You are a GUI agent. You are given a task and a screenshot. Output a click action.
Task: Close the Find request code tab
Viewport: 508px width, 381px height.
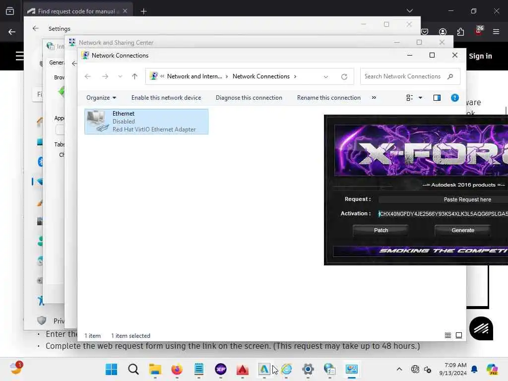tap(125, 11)
